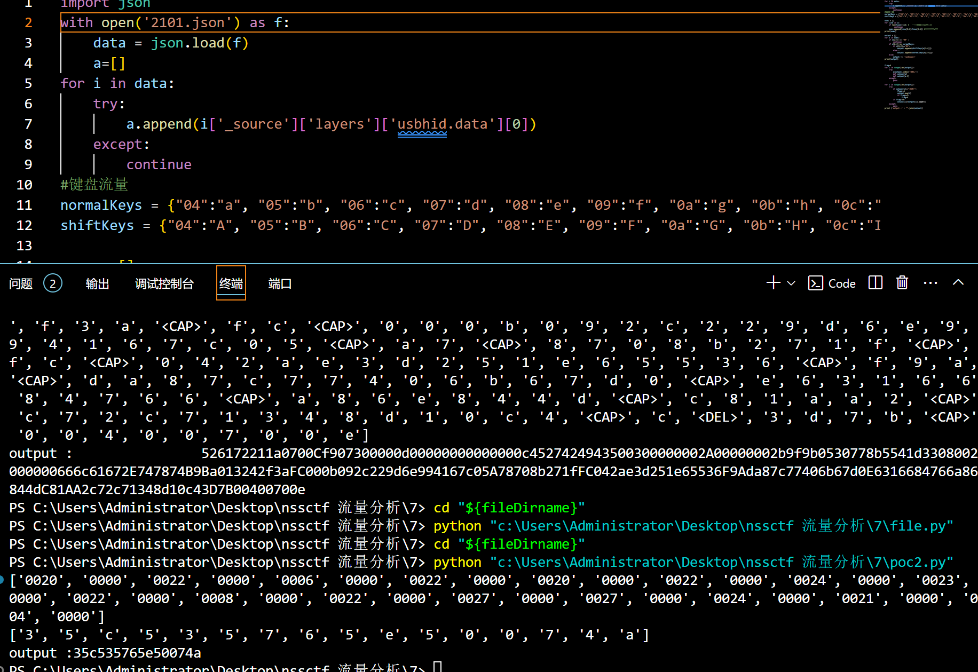
Task: Click the Code terminal label
Action: tap(842, 283)
